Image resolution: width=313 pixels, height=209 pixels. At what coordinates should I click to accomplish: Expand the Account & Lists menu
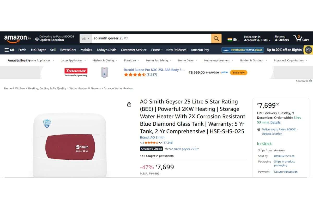pyautogui.click(x=257, y=40)
